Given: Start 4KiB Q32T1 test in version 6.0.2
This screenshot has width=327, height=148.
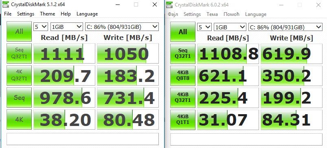Looking at the screenshot, I should [x=183, y=98].
